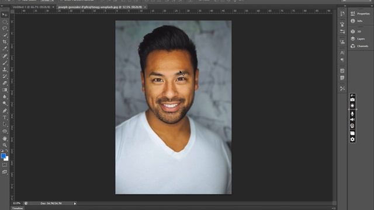Select the Rectangular Marquee tool
Image resolution: width=374 pixels, height=210 pixels.
click(x=5, y=22)
